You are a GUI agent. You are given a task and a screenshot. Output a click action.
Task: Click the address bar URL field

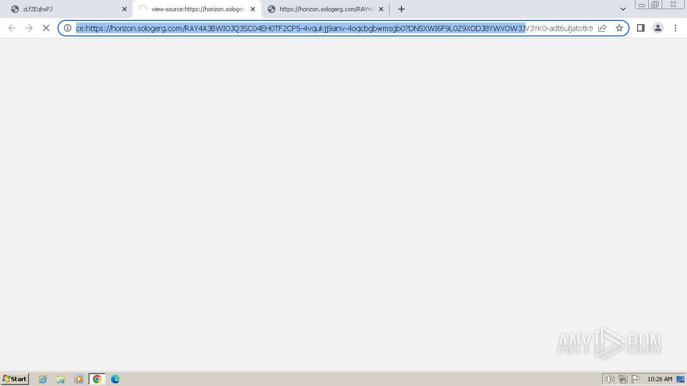coord(334,28)
